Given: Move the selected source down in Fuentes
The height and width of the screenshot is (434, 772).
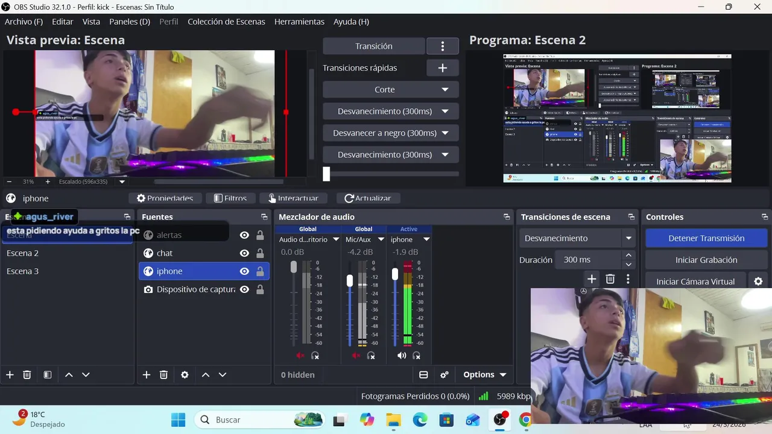Looking at the screenshot, I should pos(223,375).
